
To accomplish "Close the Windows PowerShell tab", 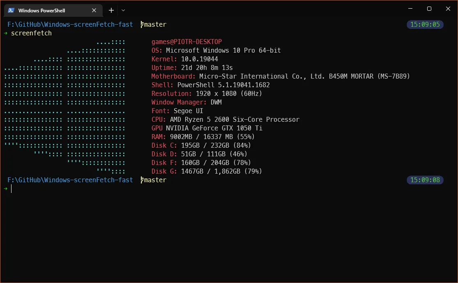I will [x=94, y=10].
